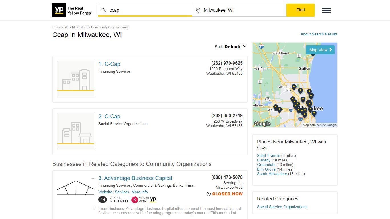
Task: Go to Home breadcrumb
Action: coord(57,27)
